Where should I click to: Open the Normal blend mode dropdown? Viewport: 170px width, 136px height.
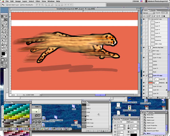[x=149, y=13]
